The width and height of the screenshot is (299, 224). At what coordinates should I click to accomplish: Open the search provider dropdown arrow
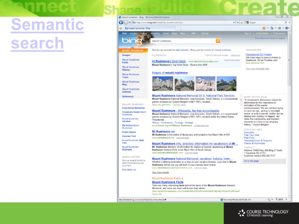point(289,22)
